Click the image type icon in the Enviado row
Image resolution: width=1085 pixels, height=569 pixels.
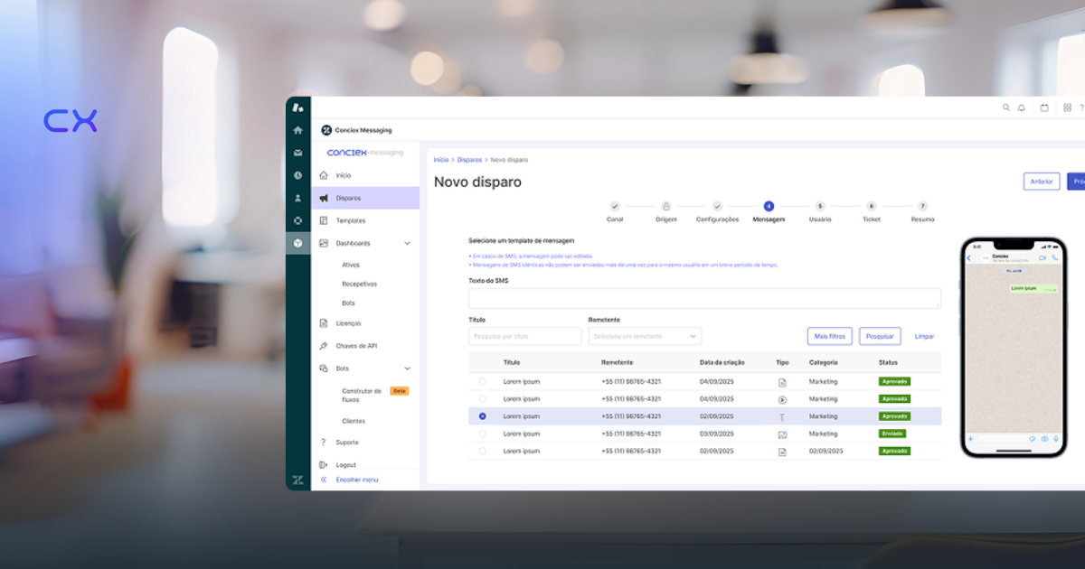coord(782,434)
